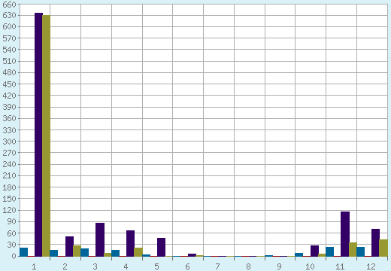The height and width of the screenshot is (271, 391).
Task: Select the 7 label on the horizontal axis
Action: tap(218, 266)
